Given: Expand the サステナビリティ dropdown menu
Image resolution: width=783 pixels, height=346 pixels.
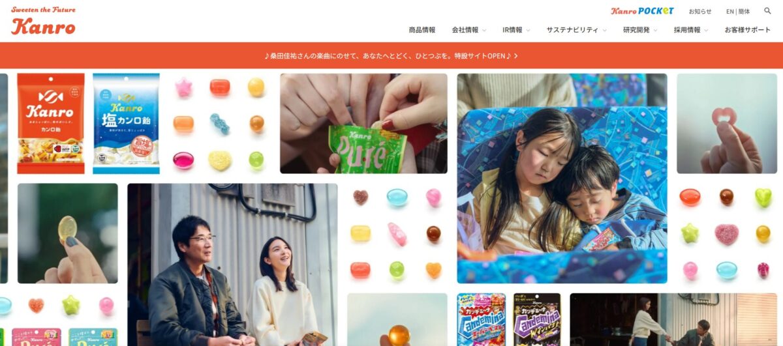Looking at the screenshot, I should pos(576,30).
